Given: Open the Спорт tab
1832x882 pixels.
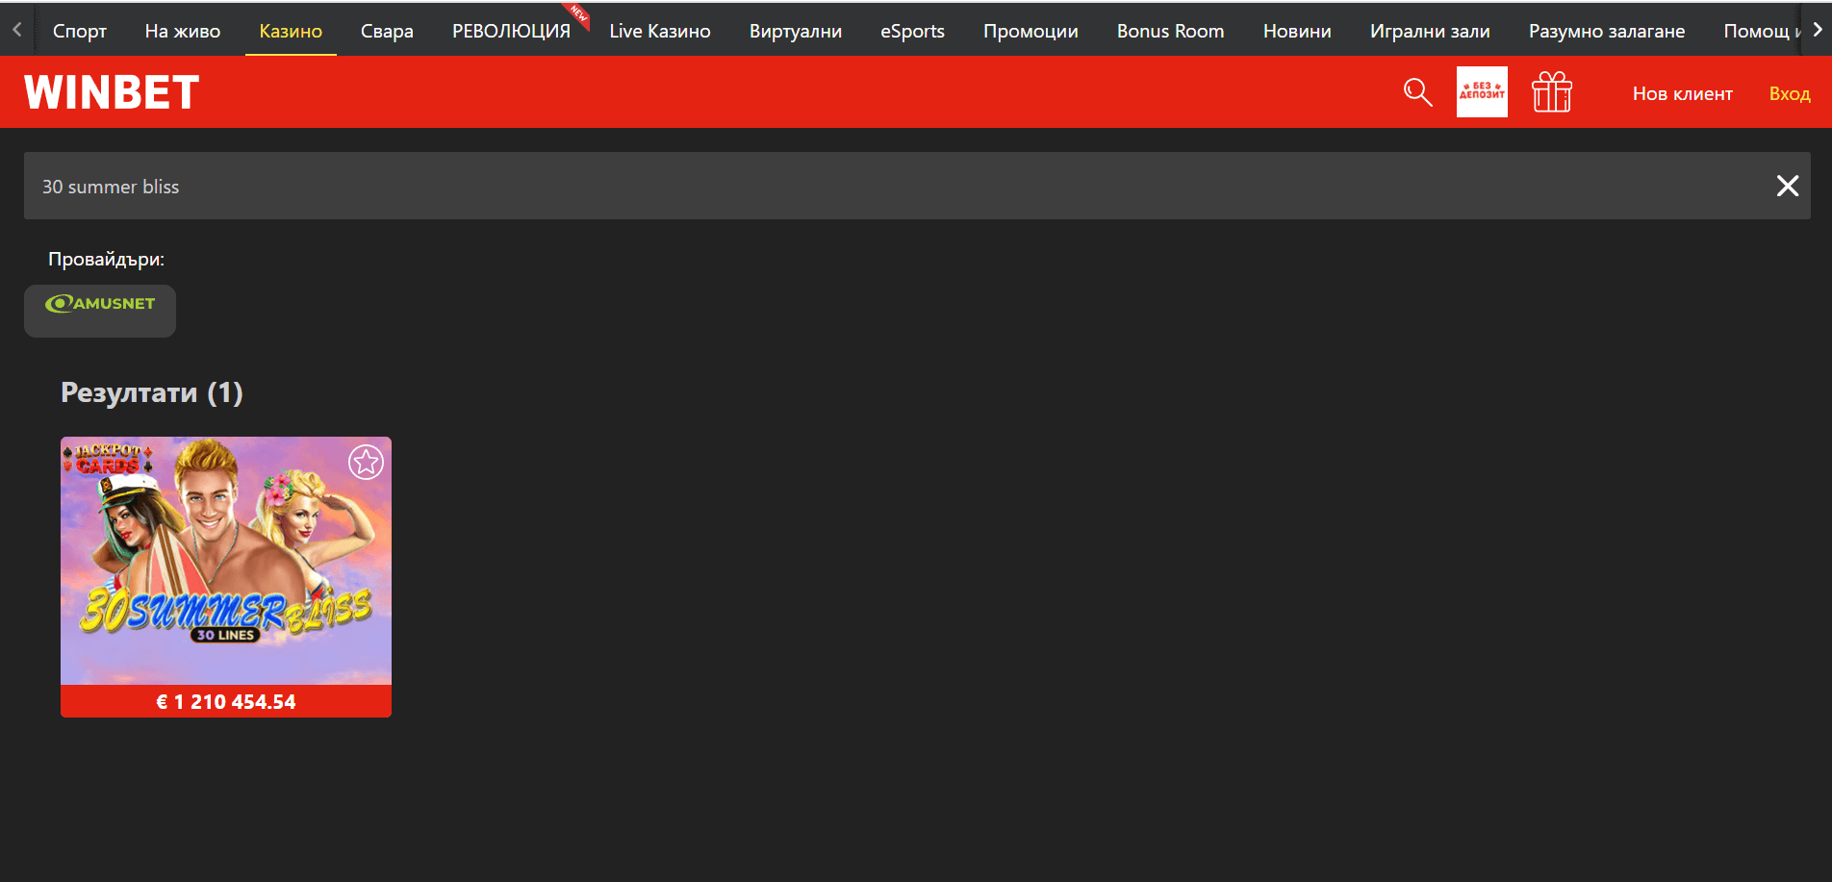Looking at the screenshot, I should coord(80,31).
